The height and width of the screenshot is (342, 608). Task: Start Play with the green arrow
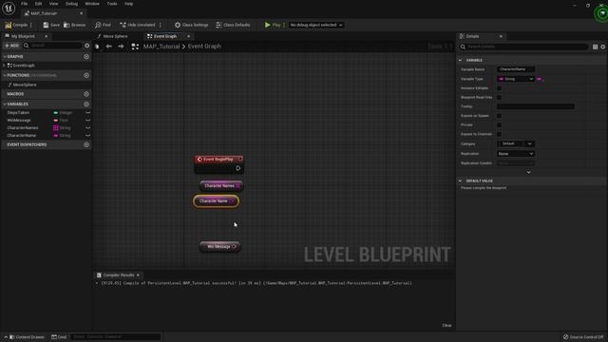(273, 25)
